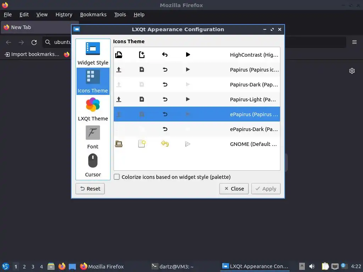Open the clipboard manager tray icon
This screenshot has height=272, width=363.
coord(325,266)
